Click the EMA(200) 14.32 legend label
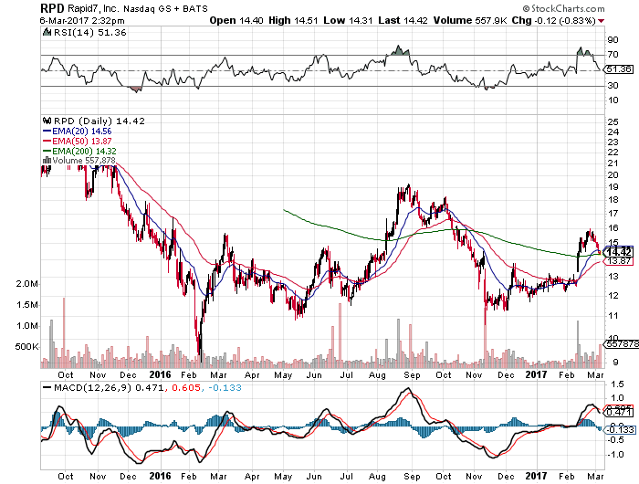639x484 pixels. pyautogui.click(x=84, y=151)
